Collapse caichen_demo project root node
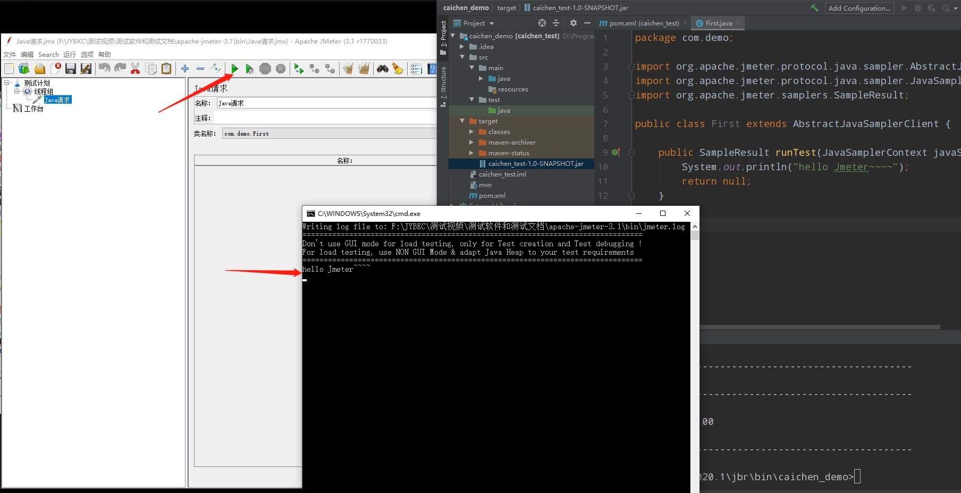 tap(453, 36)
